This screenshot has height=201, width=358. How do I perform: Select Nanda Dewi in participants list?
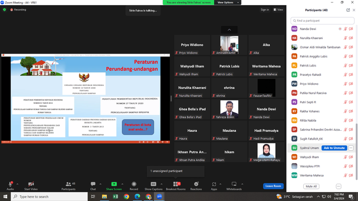coord(322,29)
